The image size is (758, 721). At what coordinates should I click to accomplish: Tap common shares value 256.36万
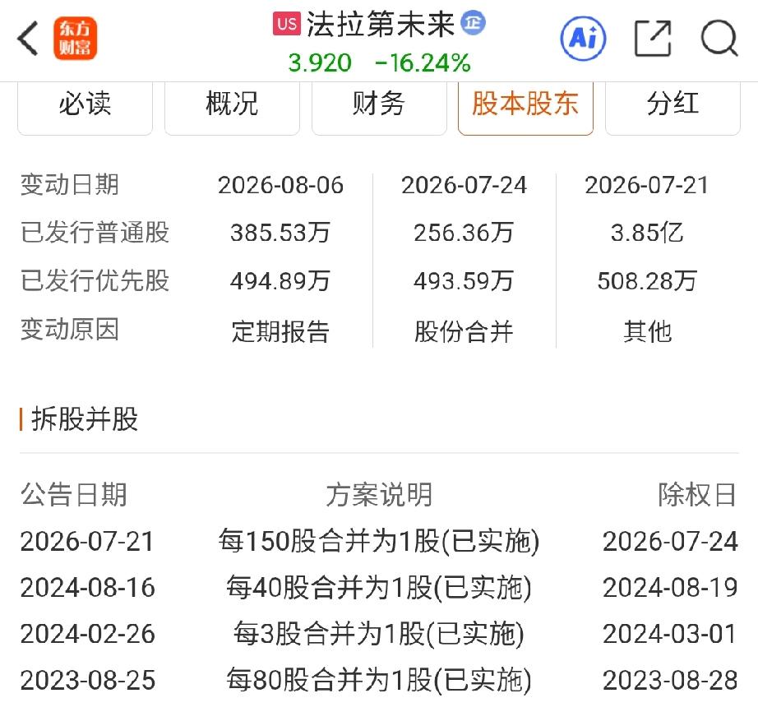[x=464, y=233]
